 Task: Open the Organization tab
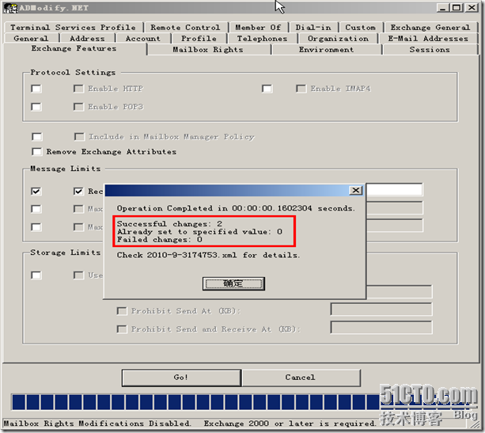coord(338,39)
